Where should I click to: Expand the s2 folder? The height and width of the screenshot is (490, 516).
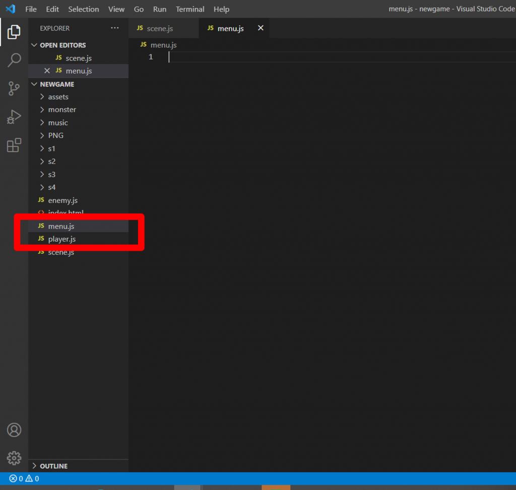coord(42,161)
